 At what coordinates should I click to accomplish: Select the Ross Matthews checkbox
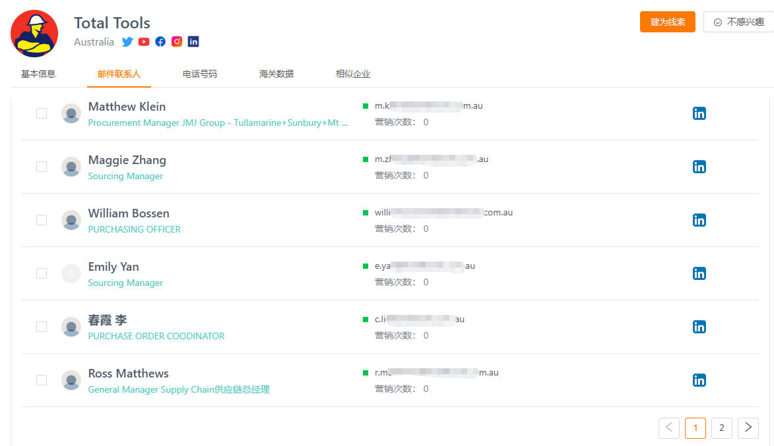click(x=42, y=380)
